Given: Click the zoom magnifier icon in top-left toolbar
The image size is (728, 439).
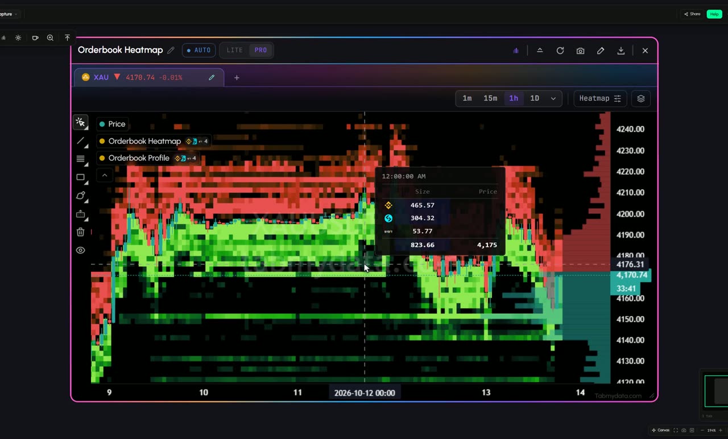Looking at the screenshot, I should click(50, 38).
